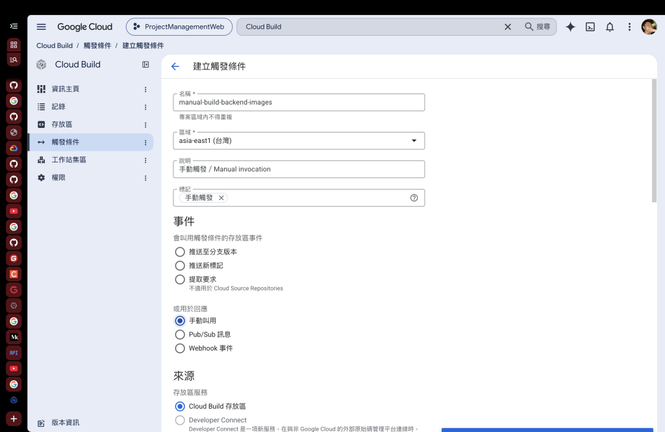This screenshot has width=665, height=432.
Task: Select the Pub/Sub 訊息 radio option
Action: (x=180, y=335)
